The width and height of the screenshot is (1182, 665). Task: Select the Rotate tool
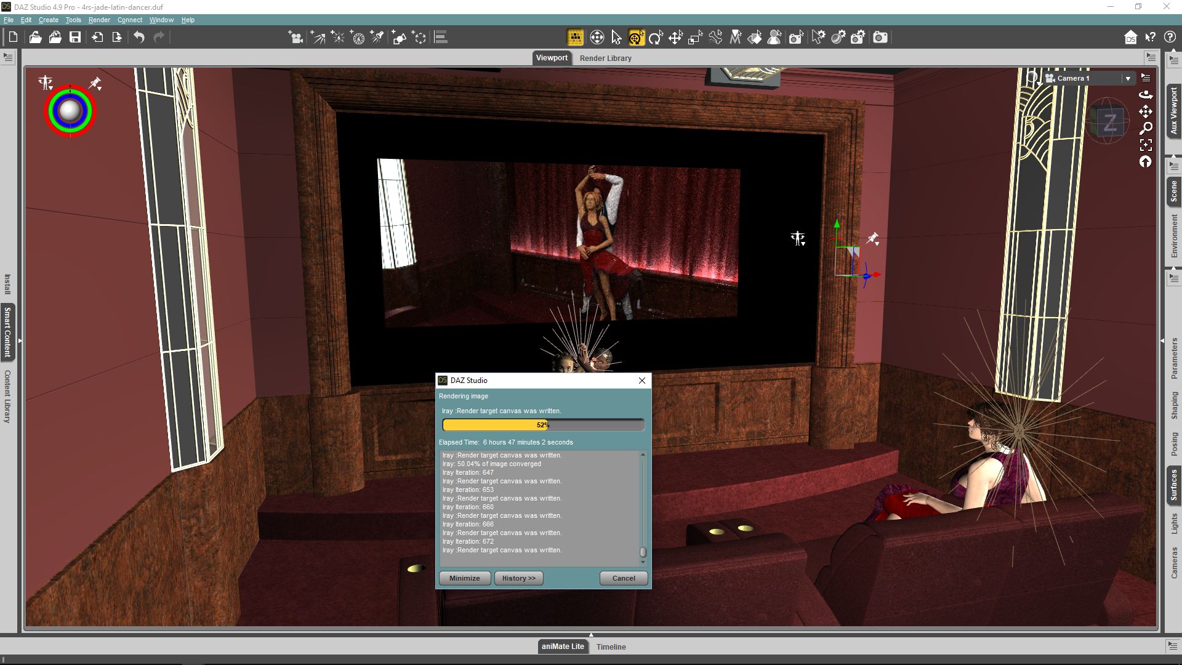click(x=656, y=38)
